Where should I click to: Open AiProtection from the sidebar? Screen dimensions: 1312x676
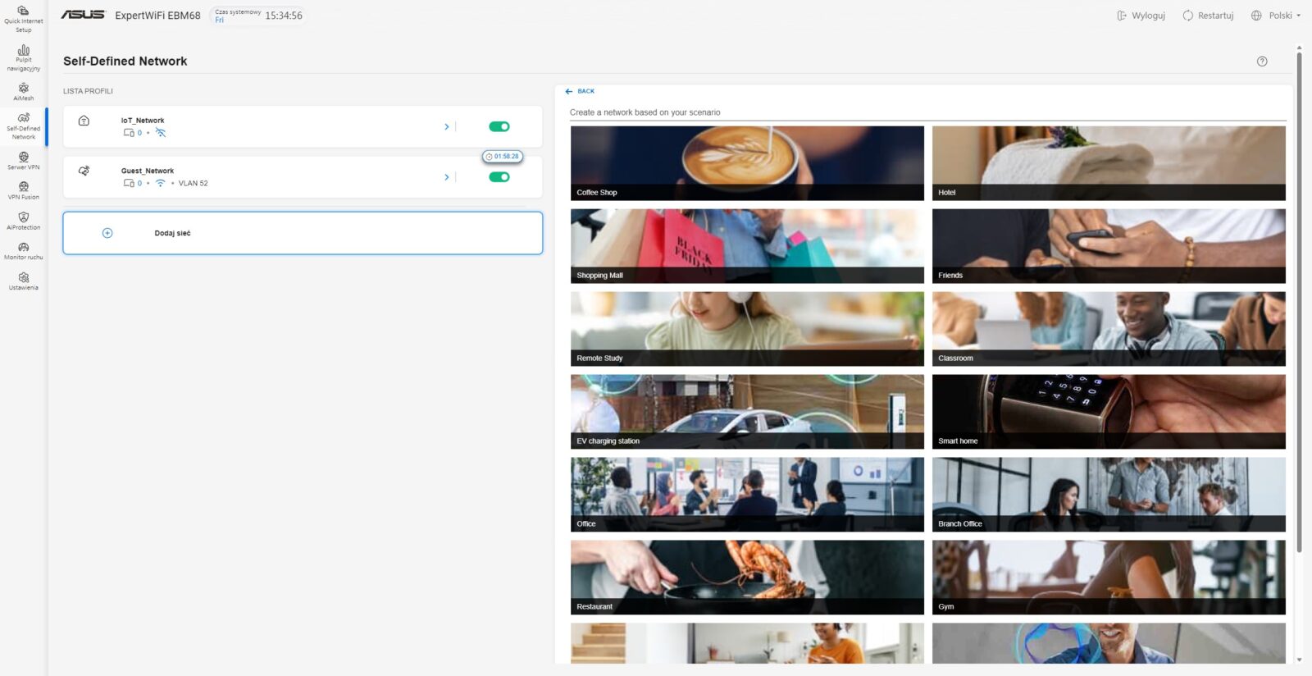coord(23,221)
